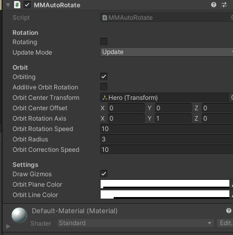Open MMAutoRotate help reference icon
This screenshot has width=233, height=235.
point(214,5)
